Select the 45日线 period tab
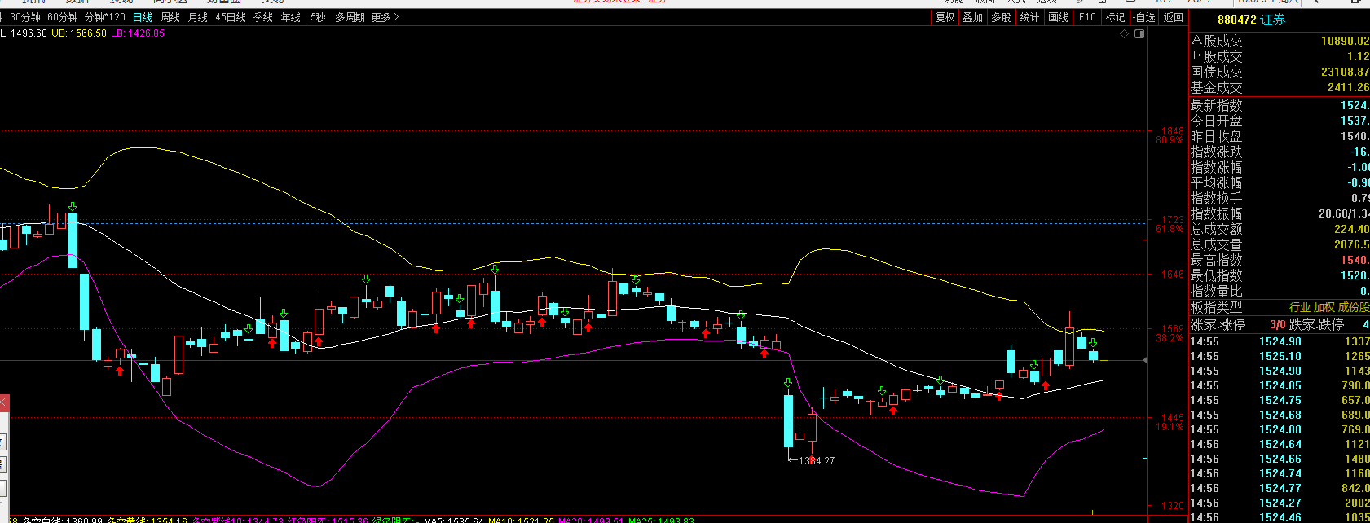The width and height of the screenshot is (1370, 523). coord(231,17)
